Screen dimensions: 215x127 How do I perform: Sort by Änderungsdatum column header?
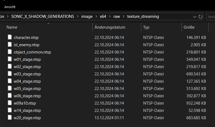point(110,27)
